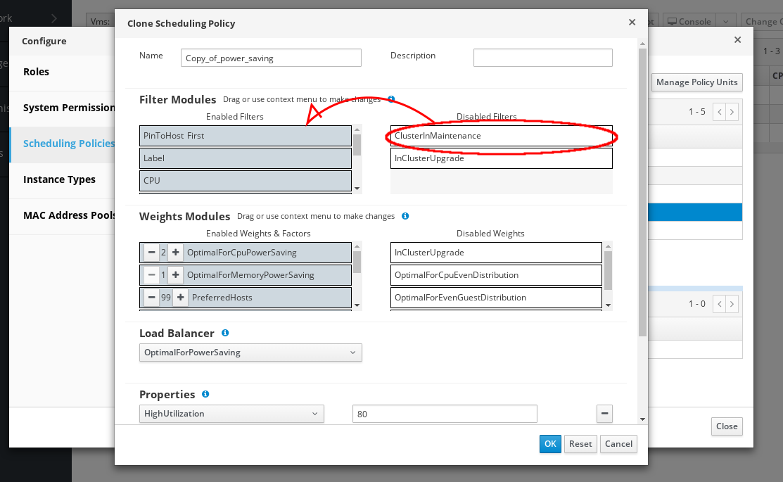Open the HighUtilization properties dropdown
The image size is (783, 482).
231,414
